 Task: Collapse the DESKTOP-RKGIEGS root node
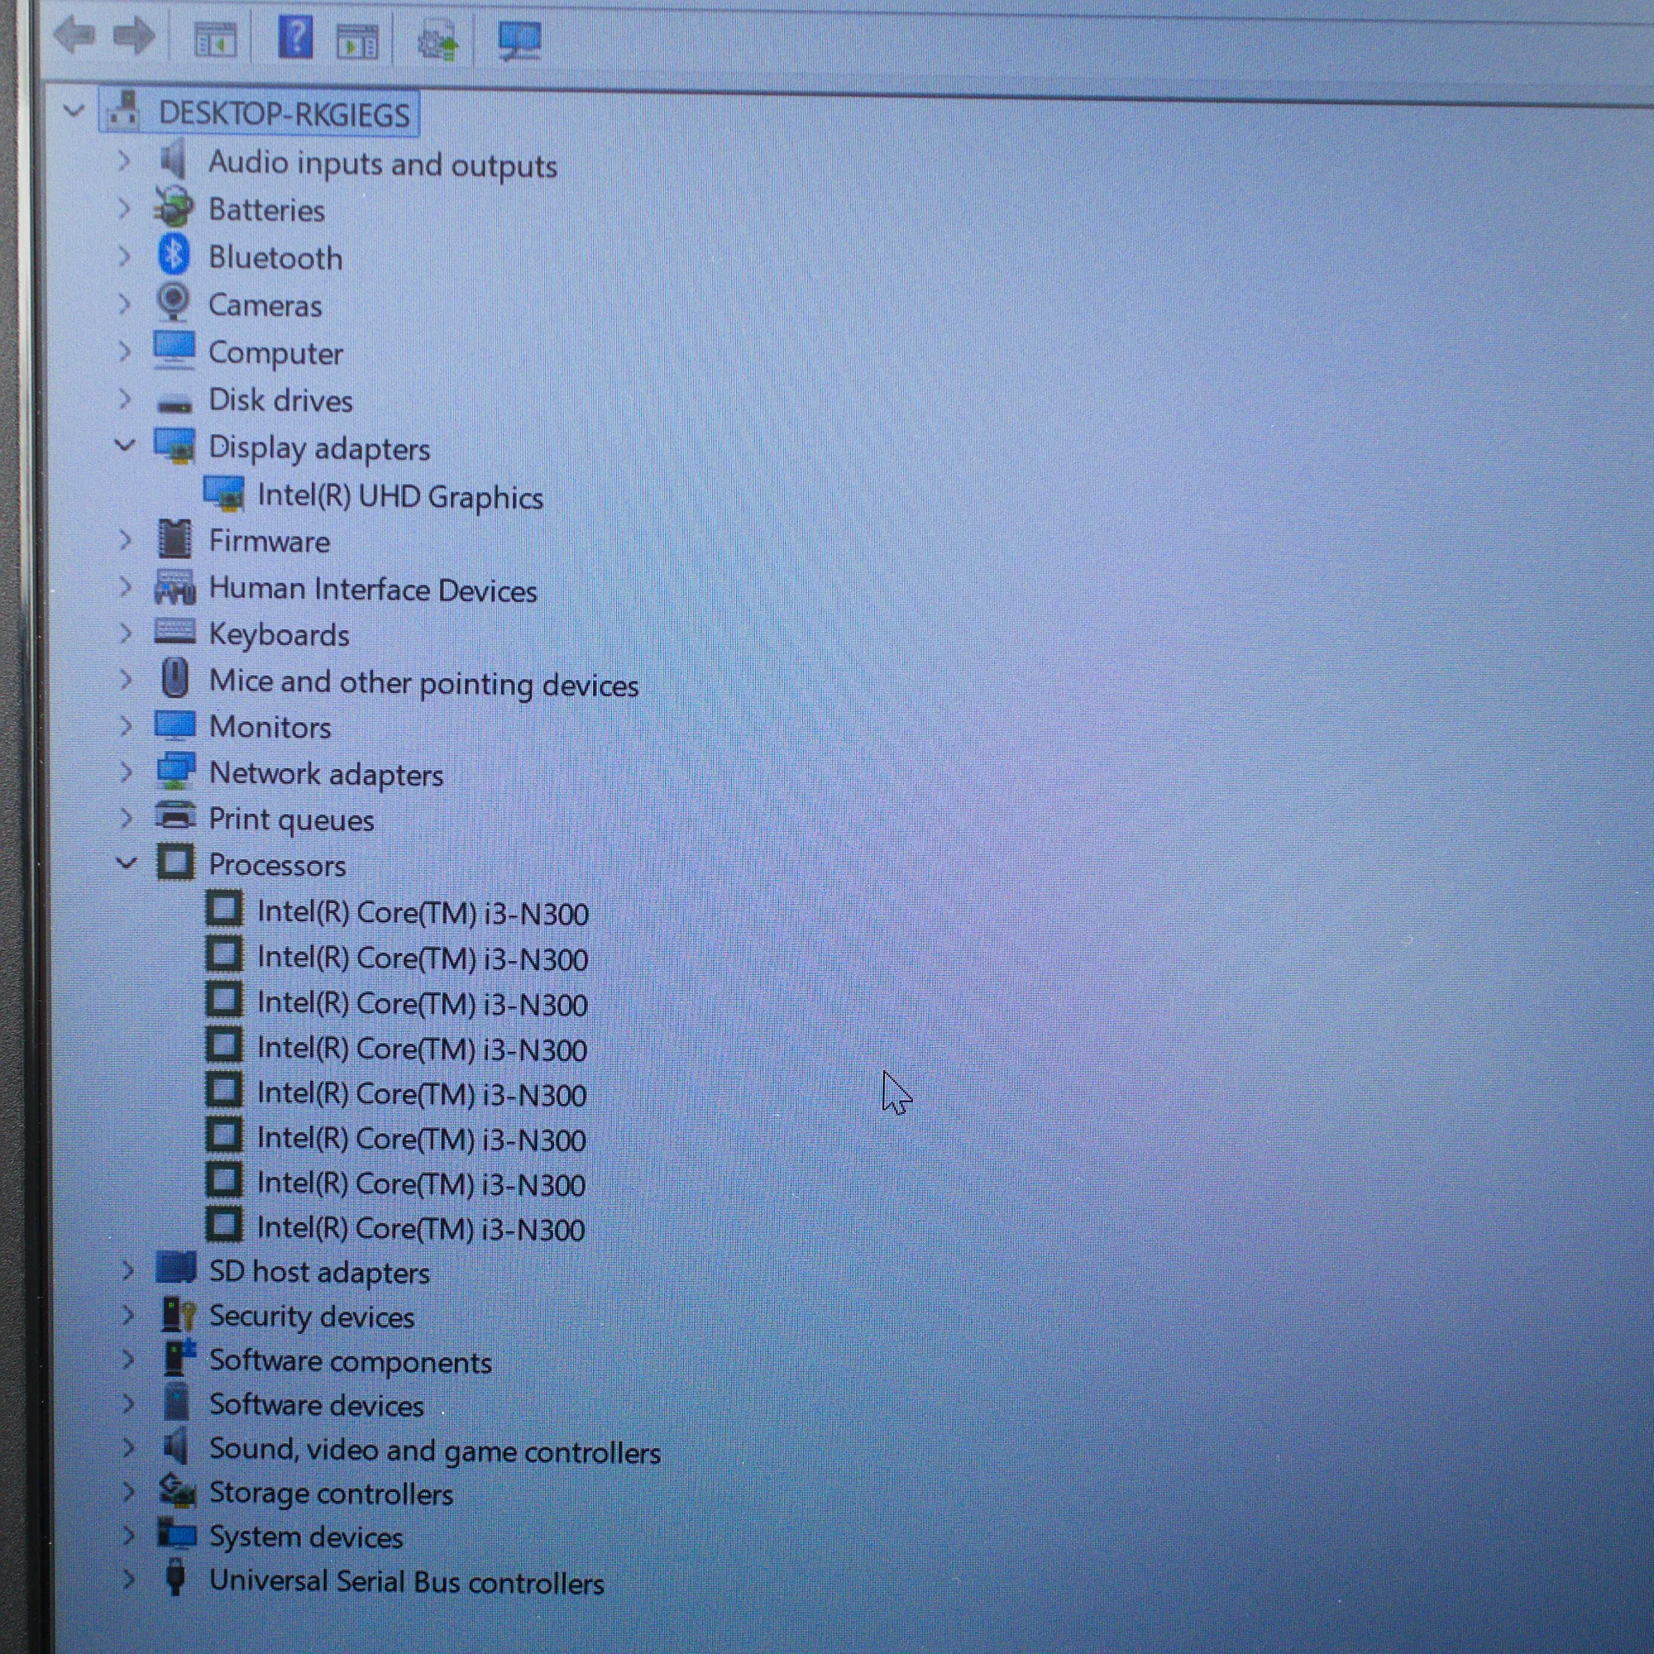pyautogui.click(x=74, y=112)
